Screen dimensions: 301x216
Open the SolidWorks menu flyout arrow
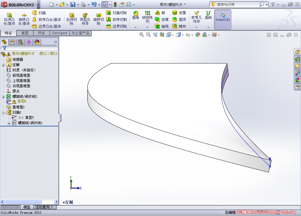[39, 4]
